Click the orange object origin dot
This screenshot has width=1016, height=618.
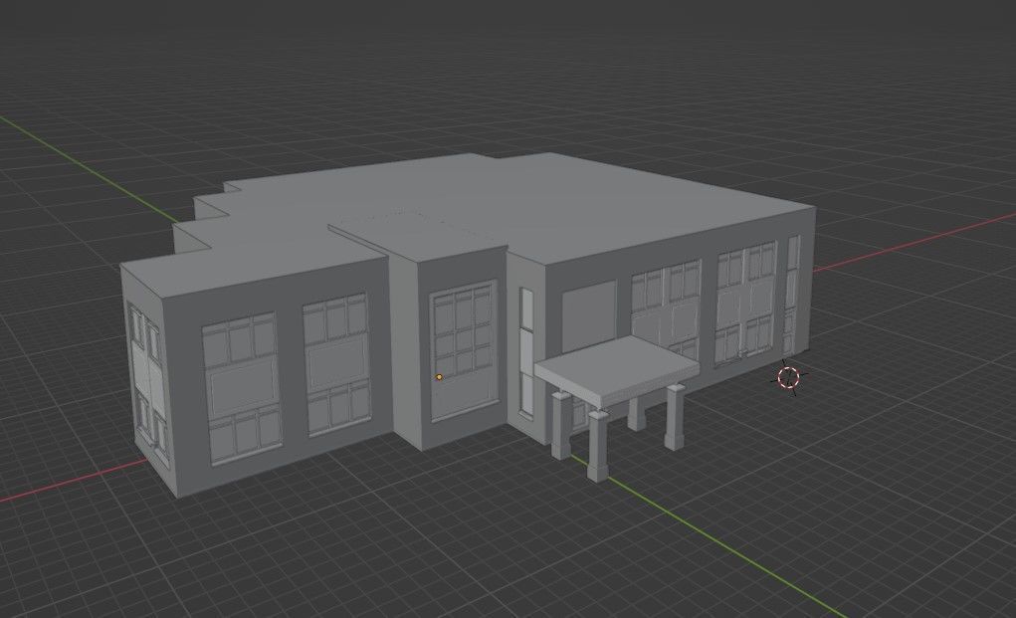pyautogui.click(x=439, y=377)
